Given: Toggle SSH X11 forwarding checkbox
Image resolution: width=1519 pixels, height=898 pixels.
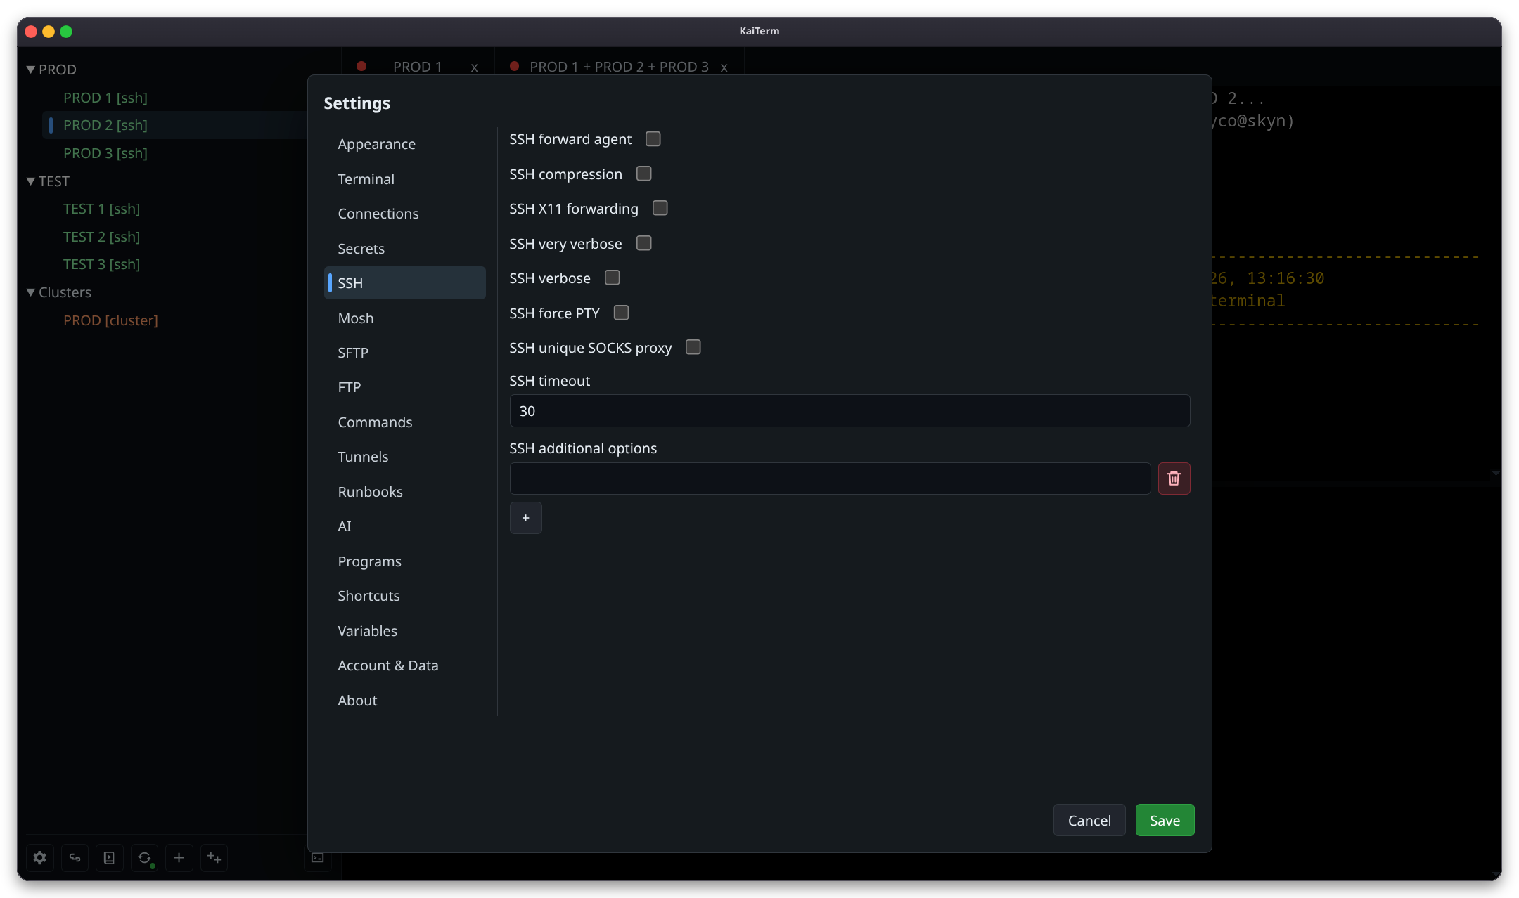Looking at the screenshot, I should point(660,208).
